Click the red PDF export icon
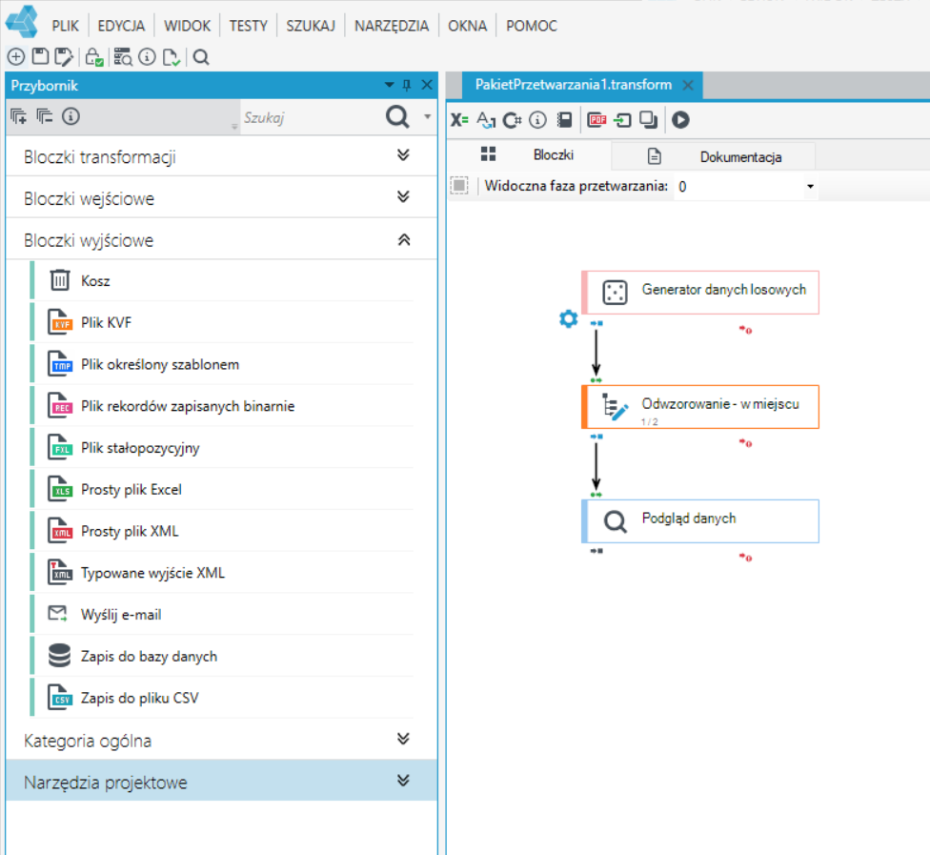The width and height of the screenshot is (930, 855). 596,120
